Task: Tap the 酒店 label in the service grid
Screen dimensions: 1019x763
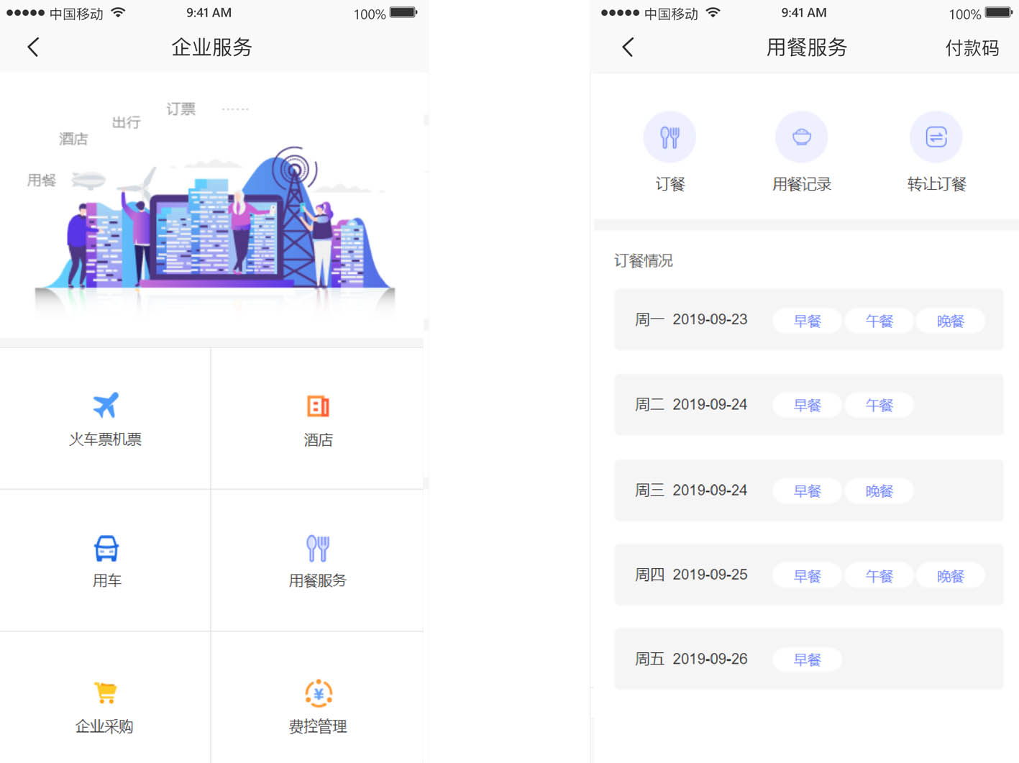Action: point(318,440)
